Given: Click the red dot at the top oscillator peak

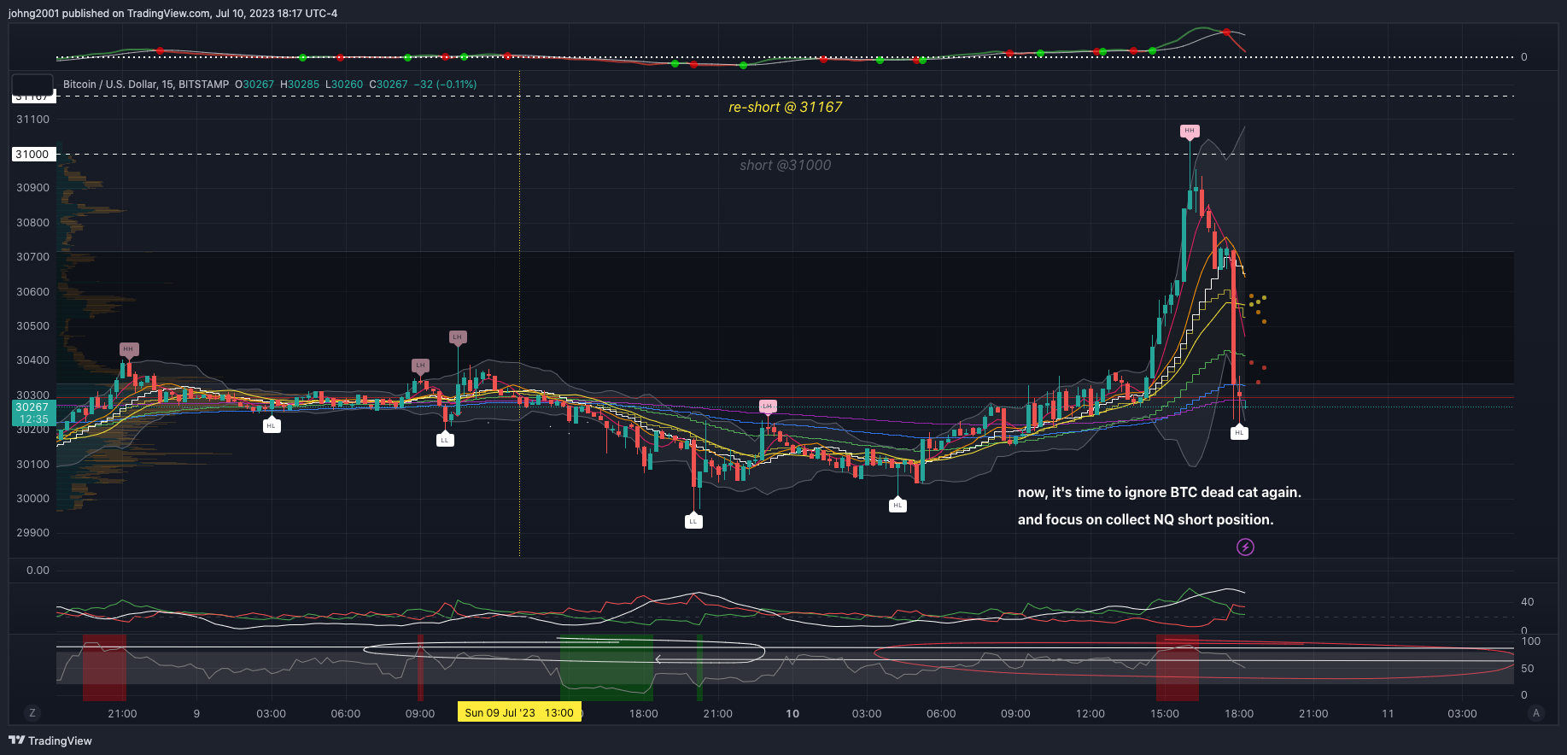Looking at the screenshot, I should [x=1226, y=32].
